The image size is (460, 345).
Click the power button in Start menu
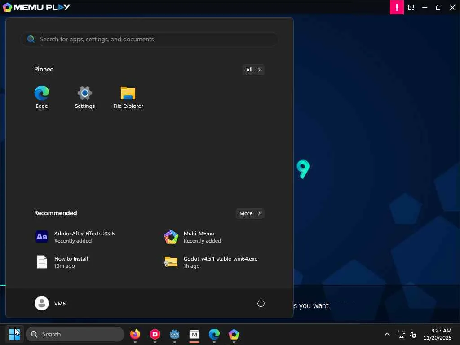261,303
